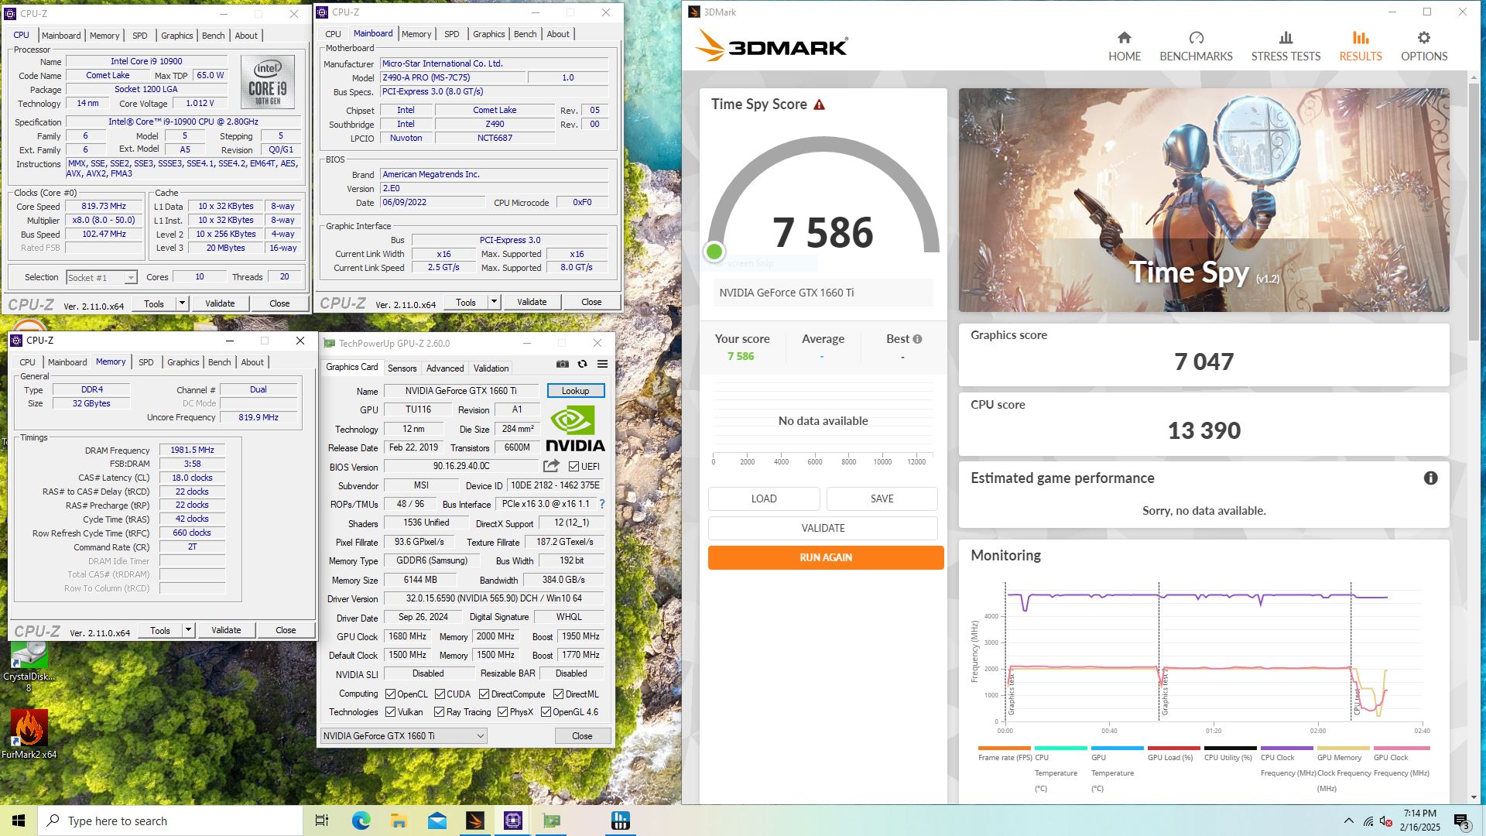Click the muted volume tray icon

click(x=1386, y=821)
